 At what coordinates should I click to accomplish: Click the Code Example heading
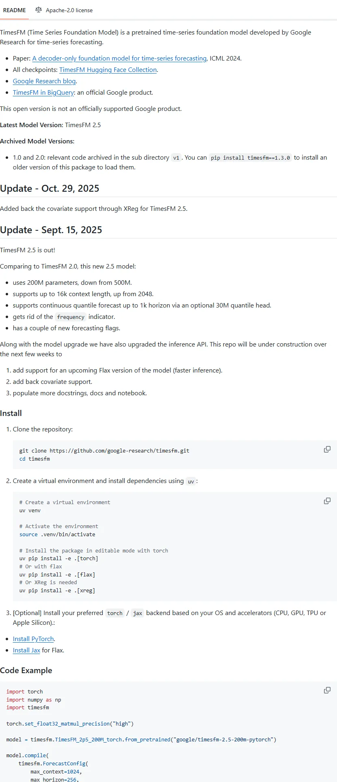tap(26, 671)
